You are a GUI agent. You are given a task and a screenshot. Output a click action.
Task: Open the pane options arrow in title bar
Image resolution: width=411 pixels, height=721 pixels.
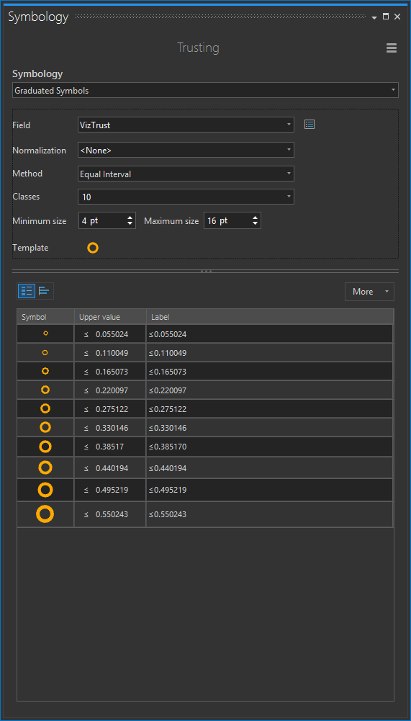click(x=374, y=17)
